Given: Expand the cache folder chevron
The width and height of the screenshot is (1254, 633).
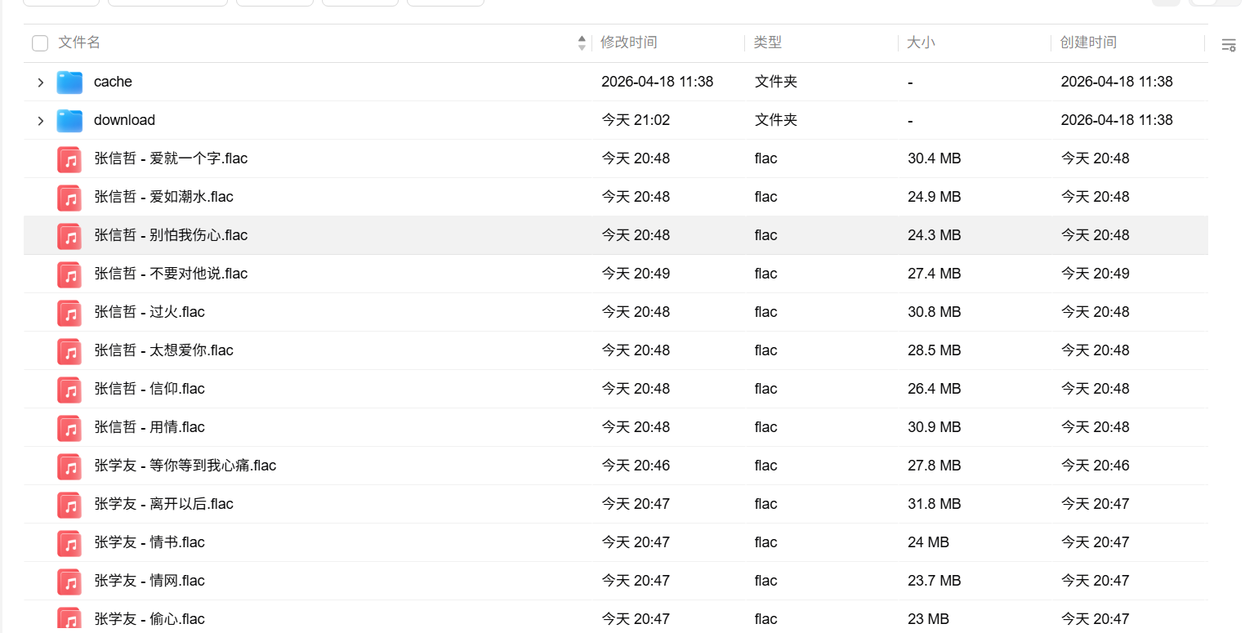Looking at the screenshot, I should coord(40,82).
